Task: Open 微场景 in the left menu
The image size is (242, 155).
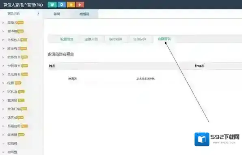Action: click(x=12, y=135)
